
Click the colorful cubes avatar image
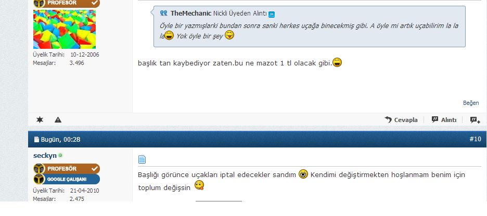point(65,29)
